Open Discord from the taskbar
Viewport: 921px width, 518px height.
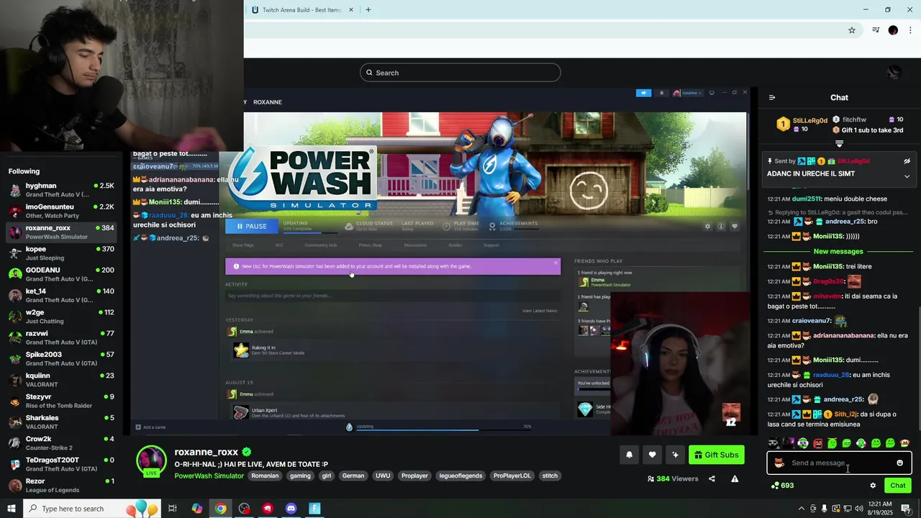tap(291, 509)
